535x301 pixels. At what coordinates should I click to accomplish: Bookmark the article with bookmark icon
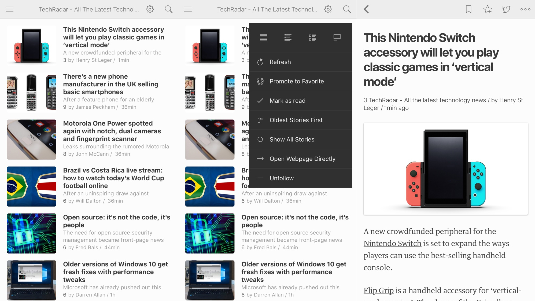pyautogui.click(x=469, y=9)
